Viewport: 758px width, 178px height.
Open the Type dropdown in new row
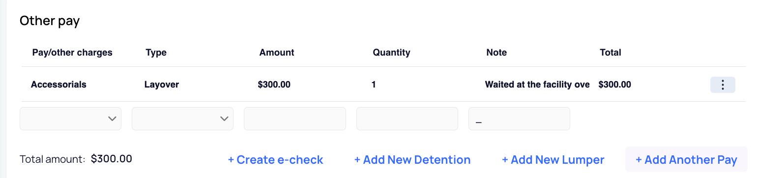coord(182,119)
